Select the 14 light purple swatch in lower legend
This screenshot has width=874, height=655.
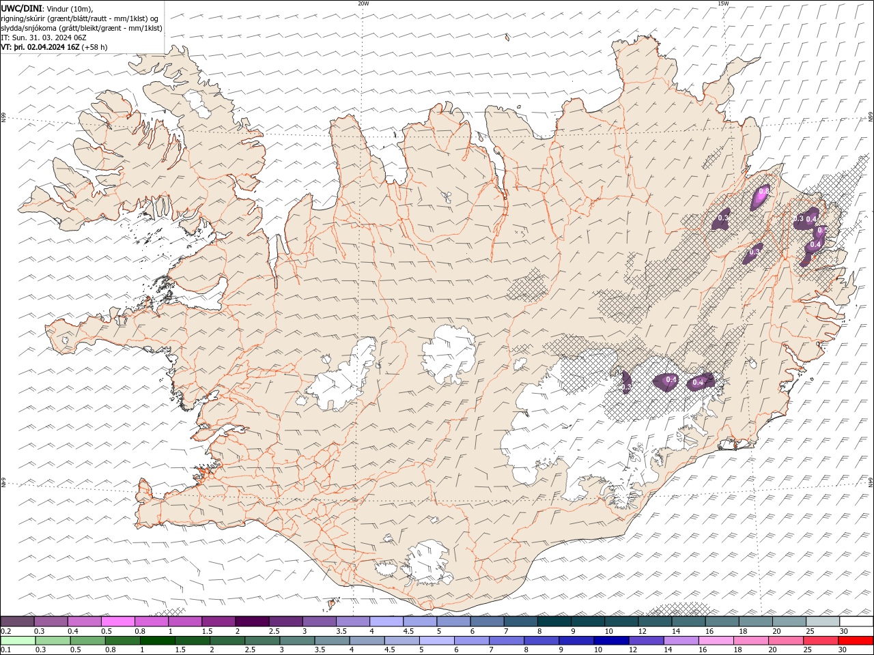click(x=680, y=641)
